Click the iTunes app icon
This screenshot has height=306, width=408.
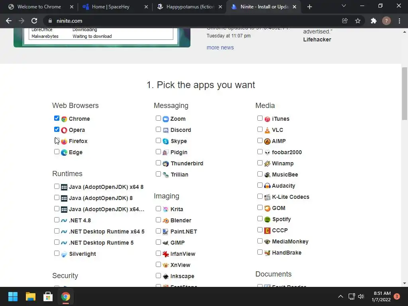tap(267, 119)
